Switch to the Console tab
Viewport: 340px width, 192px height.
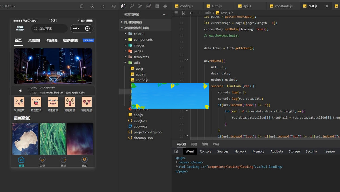(x=205, y=152)
